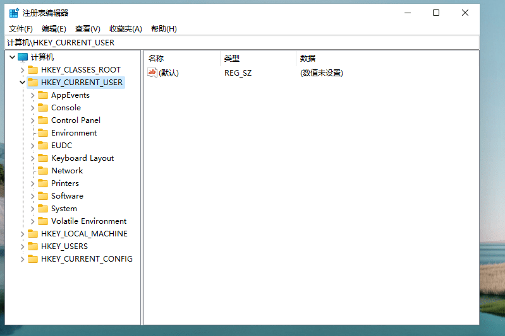The image size is (505, 336).
Task: Click the (数值未设置) data cell
Action: pos(322,73)
